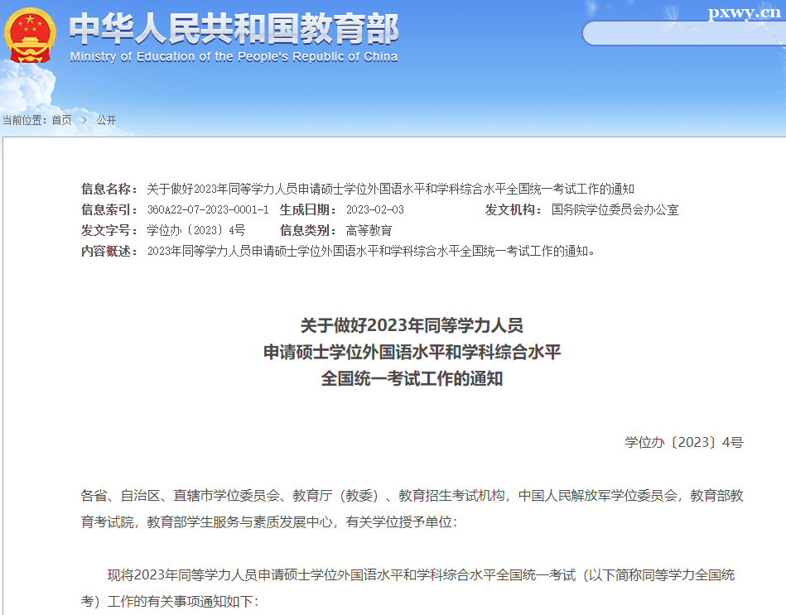Viewport: 786px width, 615px height.
Task: Select the 生成日期 label
Action: pyautogui.click(x=308, y=209)
